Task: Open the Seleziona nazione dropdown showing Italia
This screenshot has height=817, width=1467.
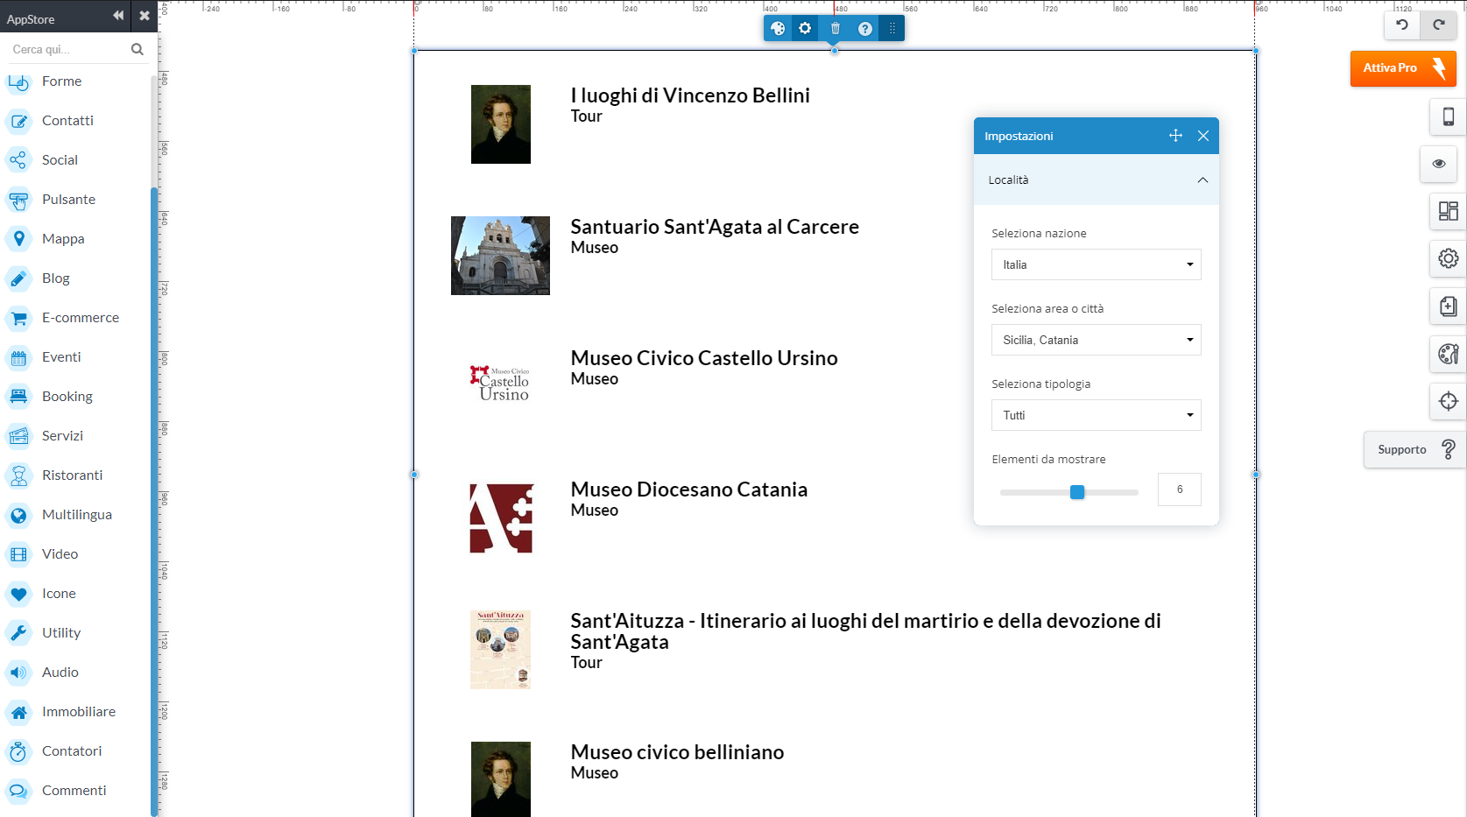Action: (1096, 264)
